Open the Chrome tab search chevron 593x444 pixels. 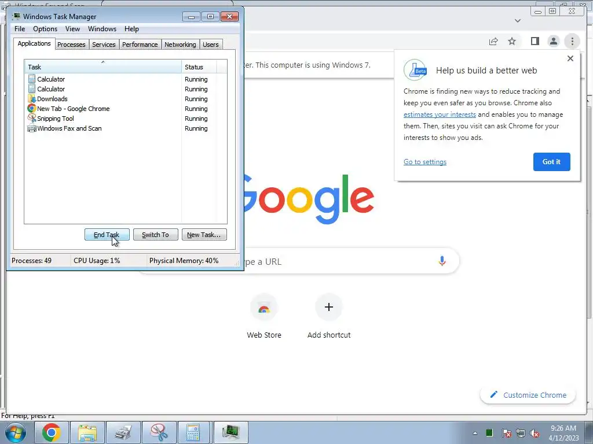[x=518, y=21]
